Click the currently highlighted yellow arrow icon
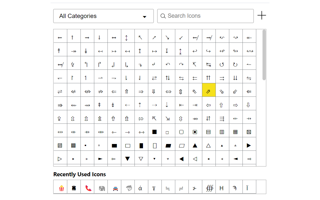Image resolution: width=320 pixels, height=200 pixels. 209,90
